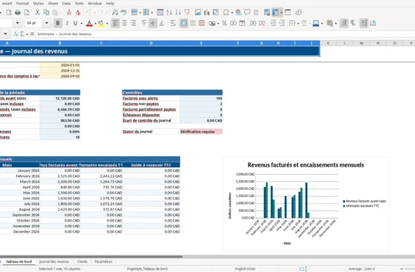Click the Draw Shapes icon
The height and width of the screenshot is (272, 415).
click(298, 12)
